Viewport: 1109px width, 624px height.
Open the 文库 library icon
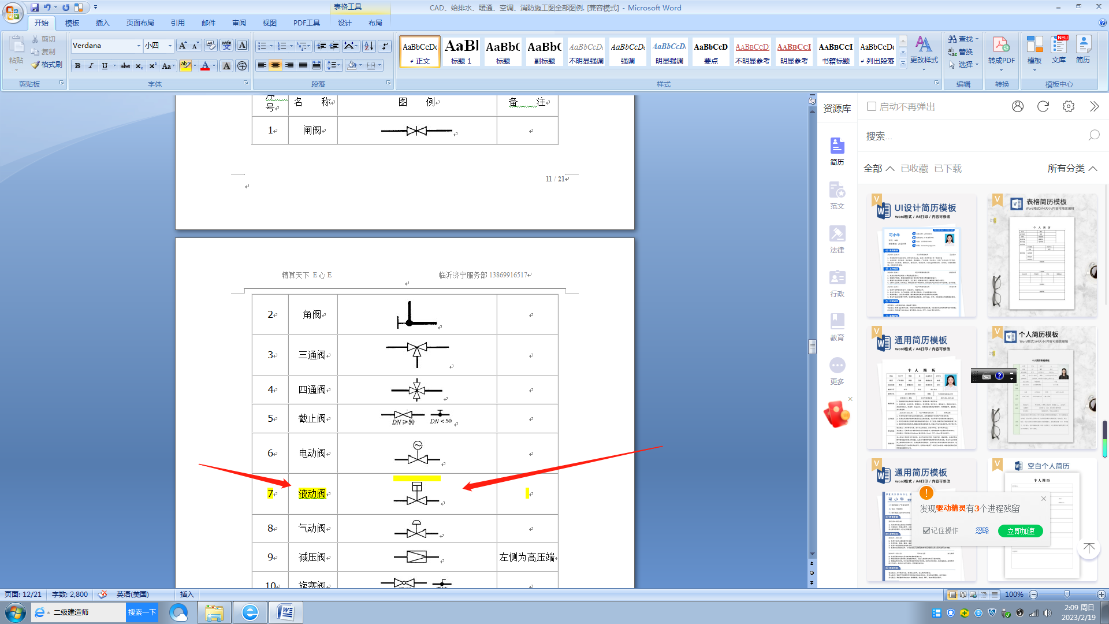1059,50
